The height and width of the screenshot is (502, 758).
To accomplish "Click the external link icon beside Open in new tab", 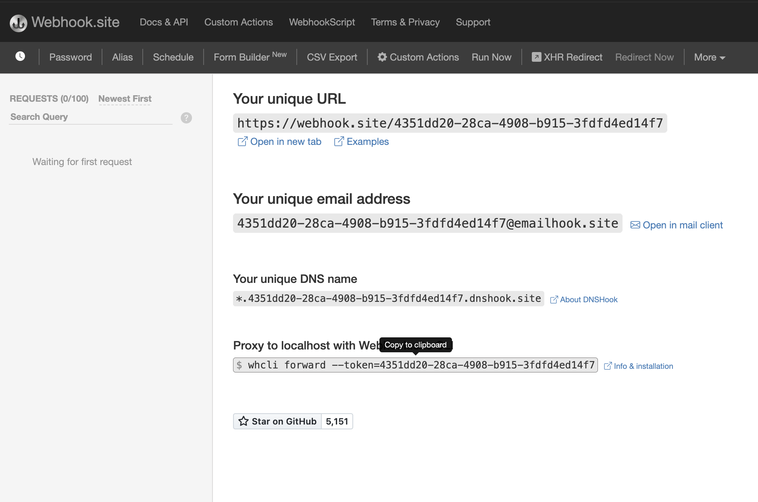I will (242, 142).
